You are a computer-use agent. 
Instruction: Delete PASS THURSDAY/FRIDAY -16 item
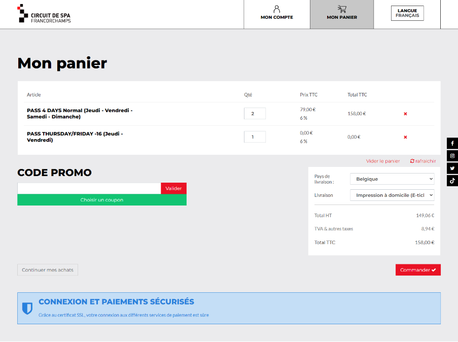tap(405, 137)
